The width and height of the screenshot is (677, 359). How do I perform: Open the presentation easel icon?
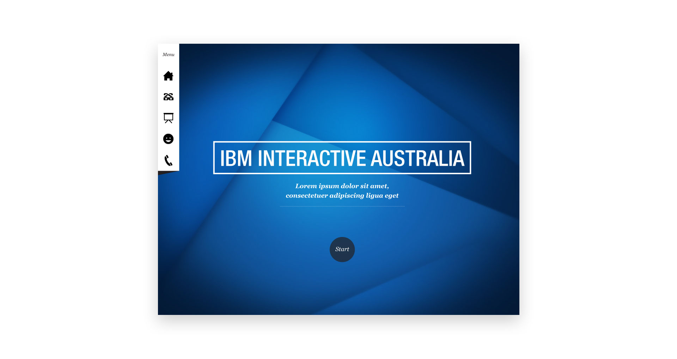(168, 118)
